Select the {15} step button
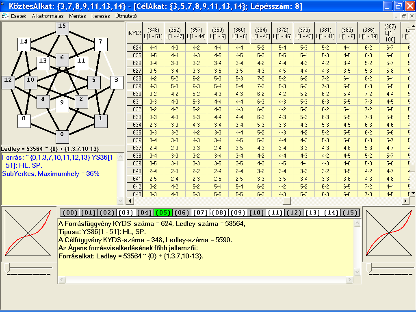 pos(350,212)
